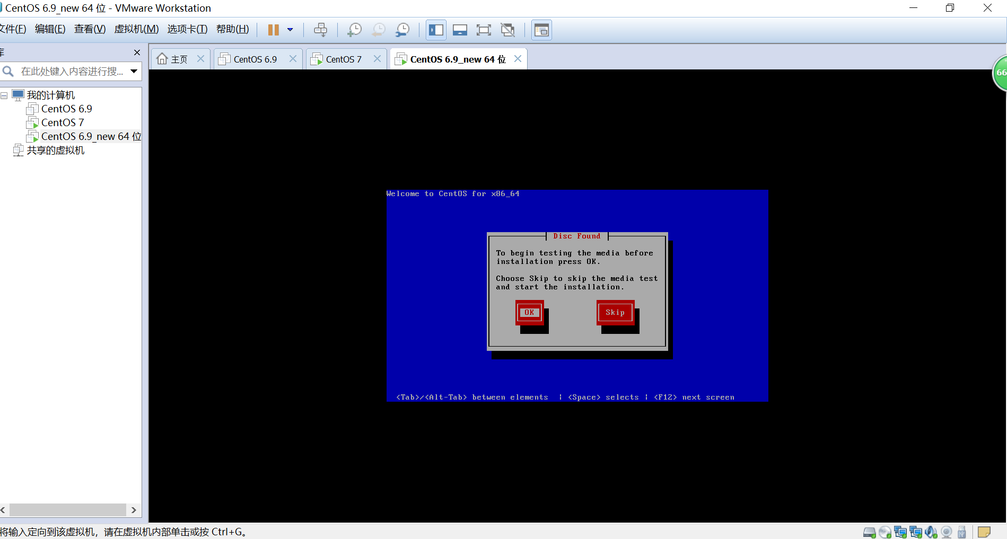Image resolution: width=1007 pixels, height=539 pixels.
Task: Open the power options dropdown arrow
Action: pos(290,30)
